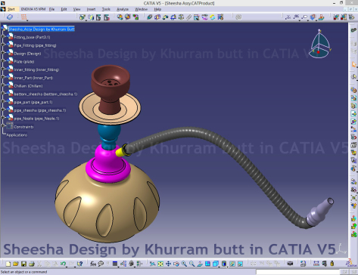Viewport: 358px width, 275px height.
Task: Expand the Constraints tree node
Action: (x=3, y=126)
